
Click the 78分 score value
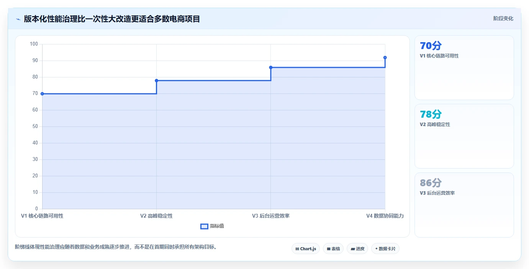pyautogui.click(x=431, y=115)
